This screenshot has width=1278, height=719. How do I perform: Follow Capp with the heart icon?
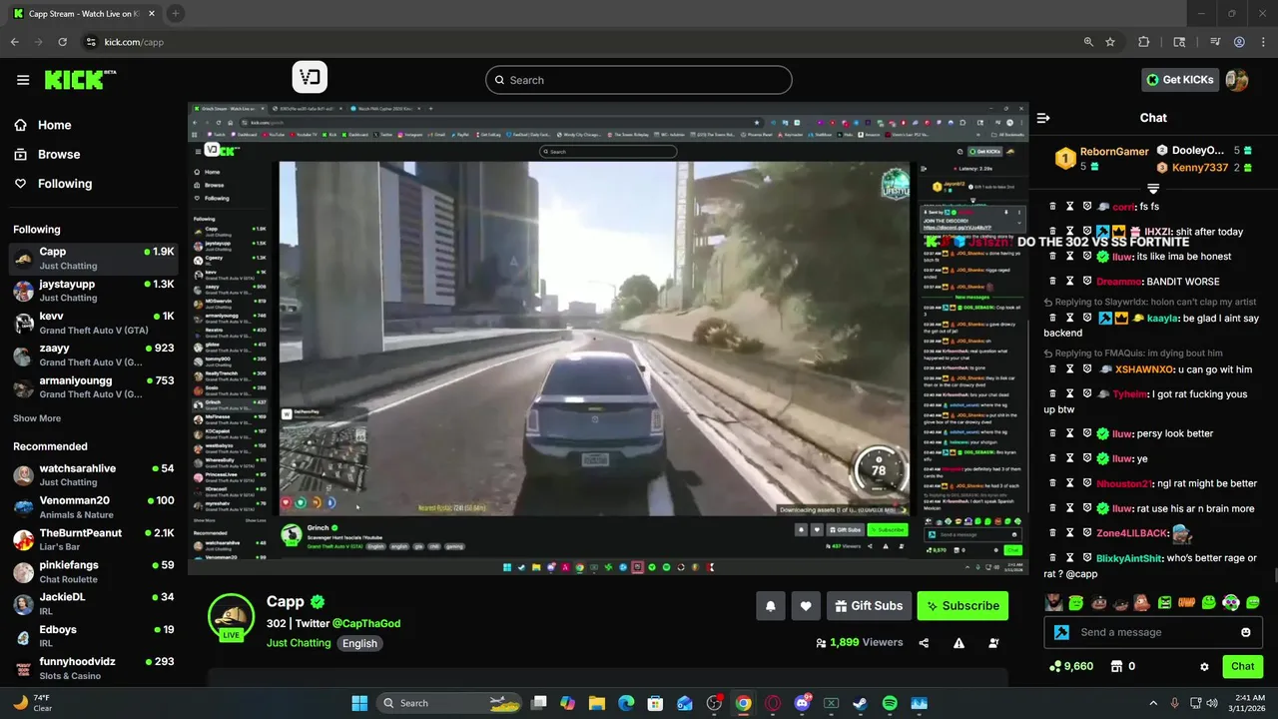coord(806,606)
